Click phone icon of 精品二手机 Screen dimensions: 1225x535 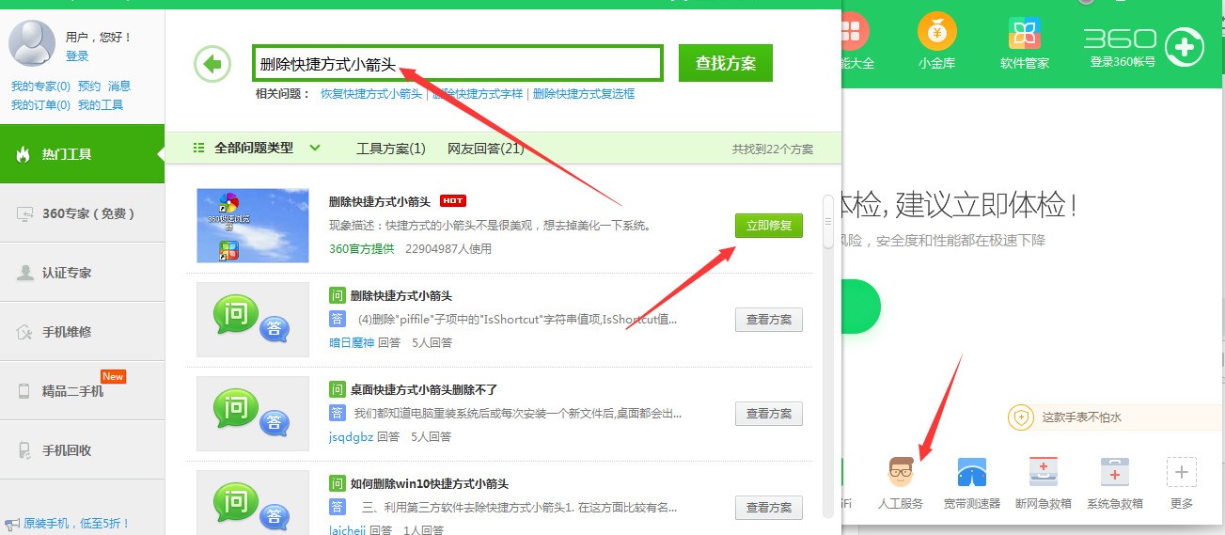point(24,391)
